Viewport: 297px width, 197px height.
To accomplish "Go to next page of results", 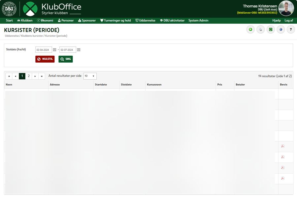I will 35,76.
